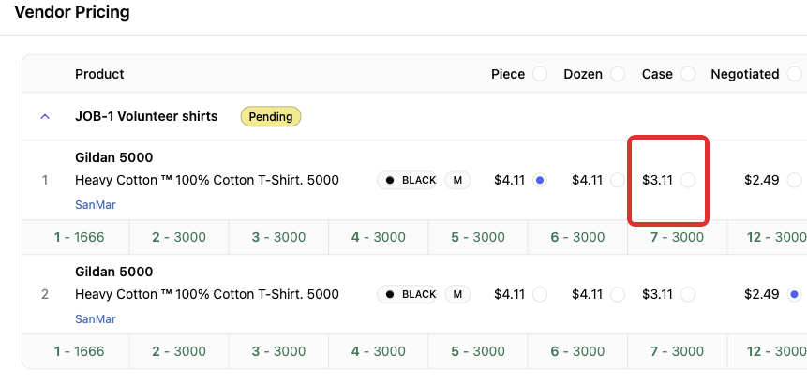Select $2.49 Negotiated price for row 2

pyautogui.click(x=795, y=294)
